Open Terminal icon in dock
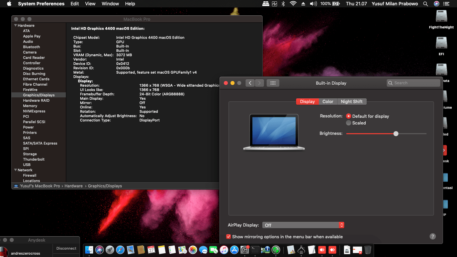The image size is (457, 257). [x=255, y=250]
